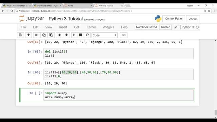This screenshot has width=217, height=122.
Task: Open Chrome menu three dots
Action: (x=214, y=11)
